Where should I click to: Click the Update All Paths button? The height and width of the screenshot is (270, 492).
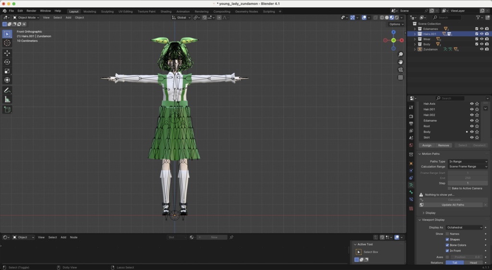coord(453,205)
